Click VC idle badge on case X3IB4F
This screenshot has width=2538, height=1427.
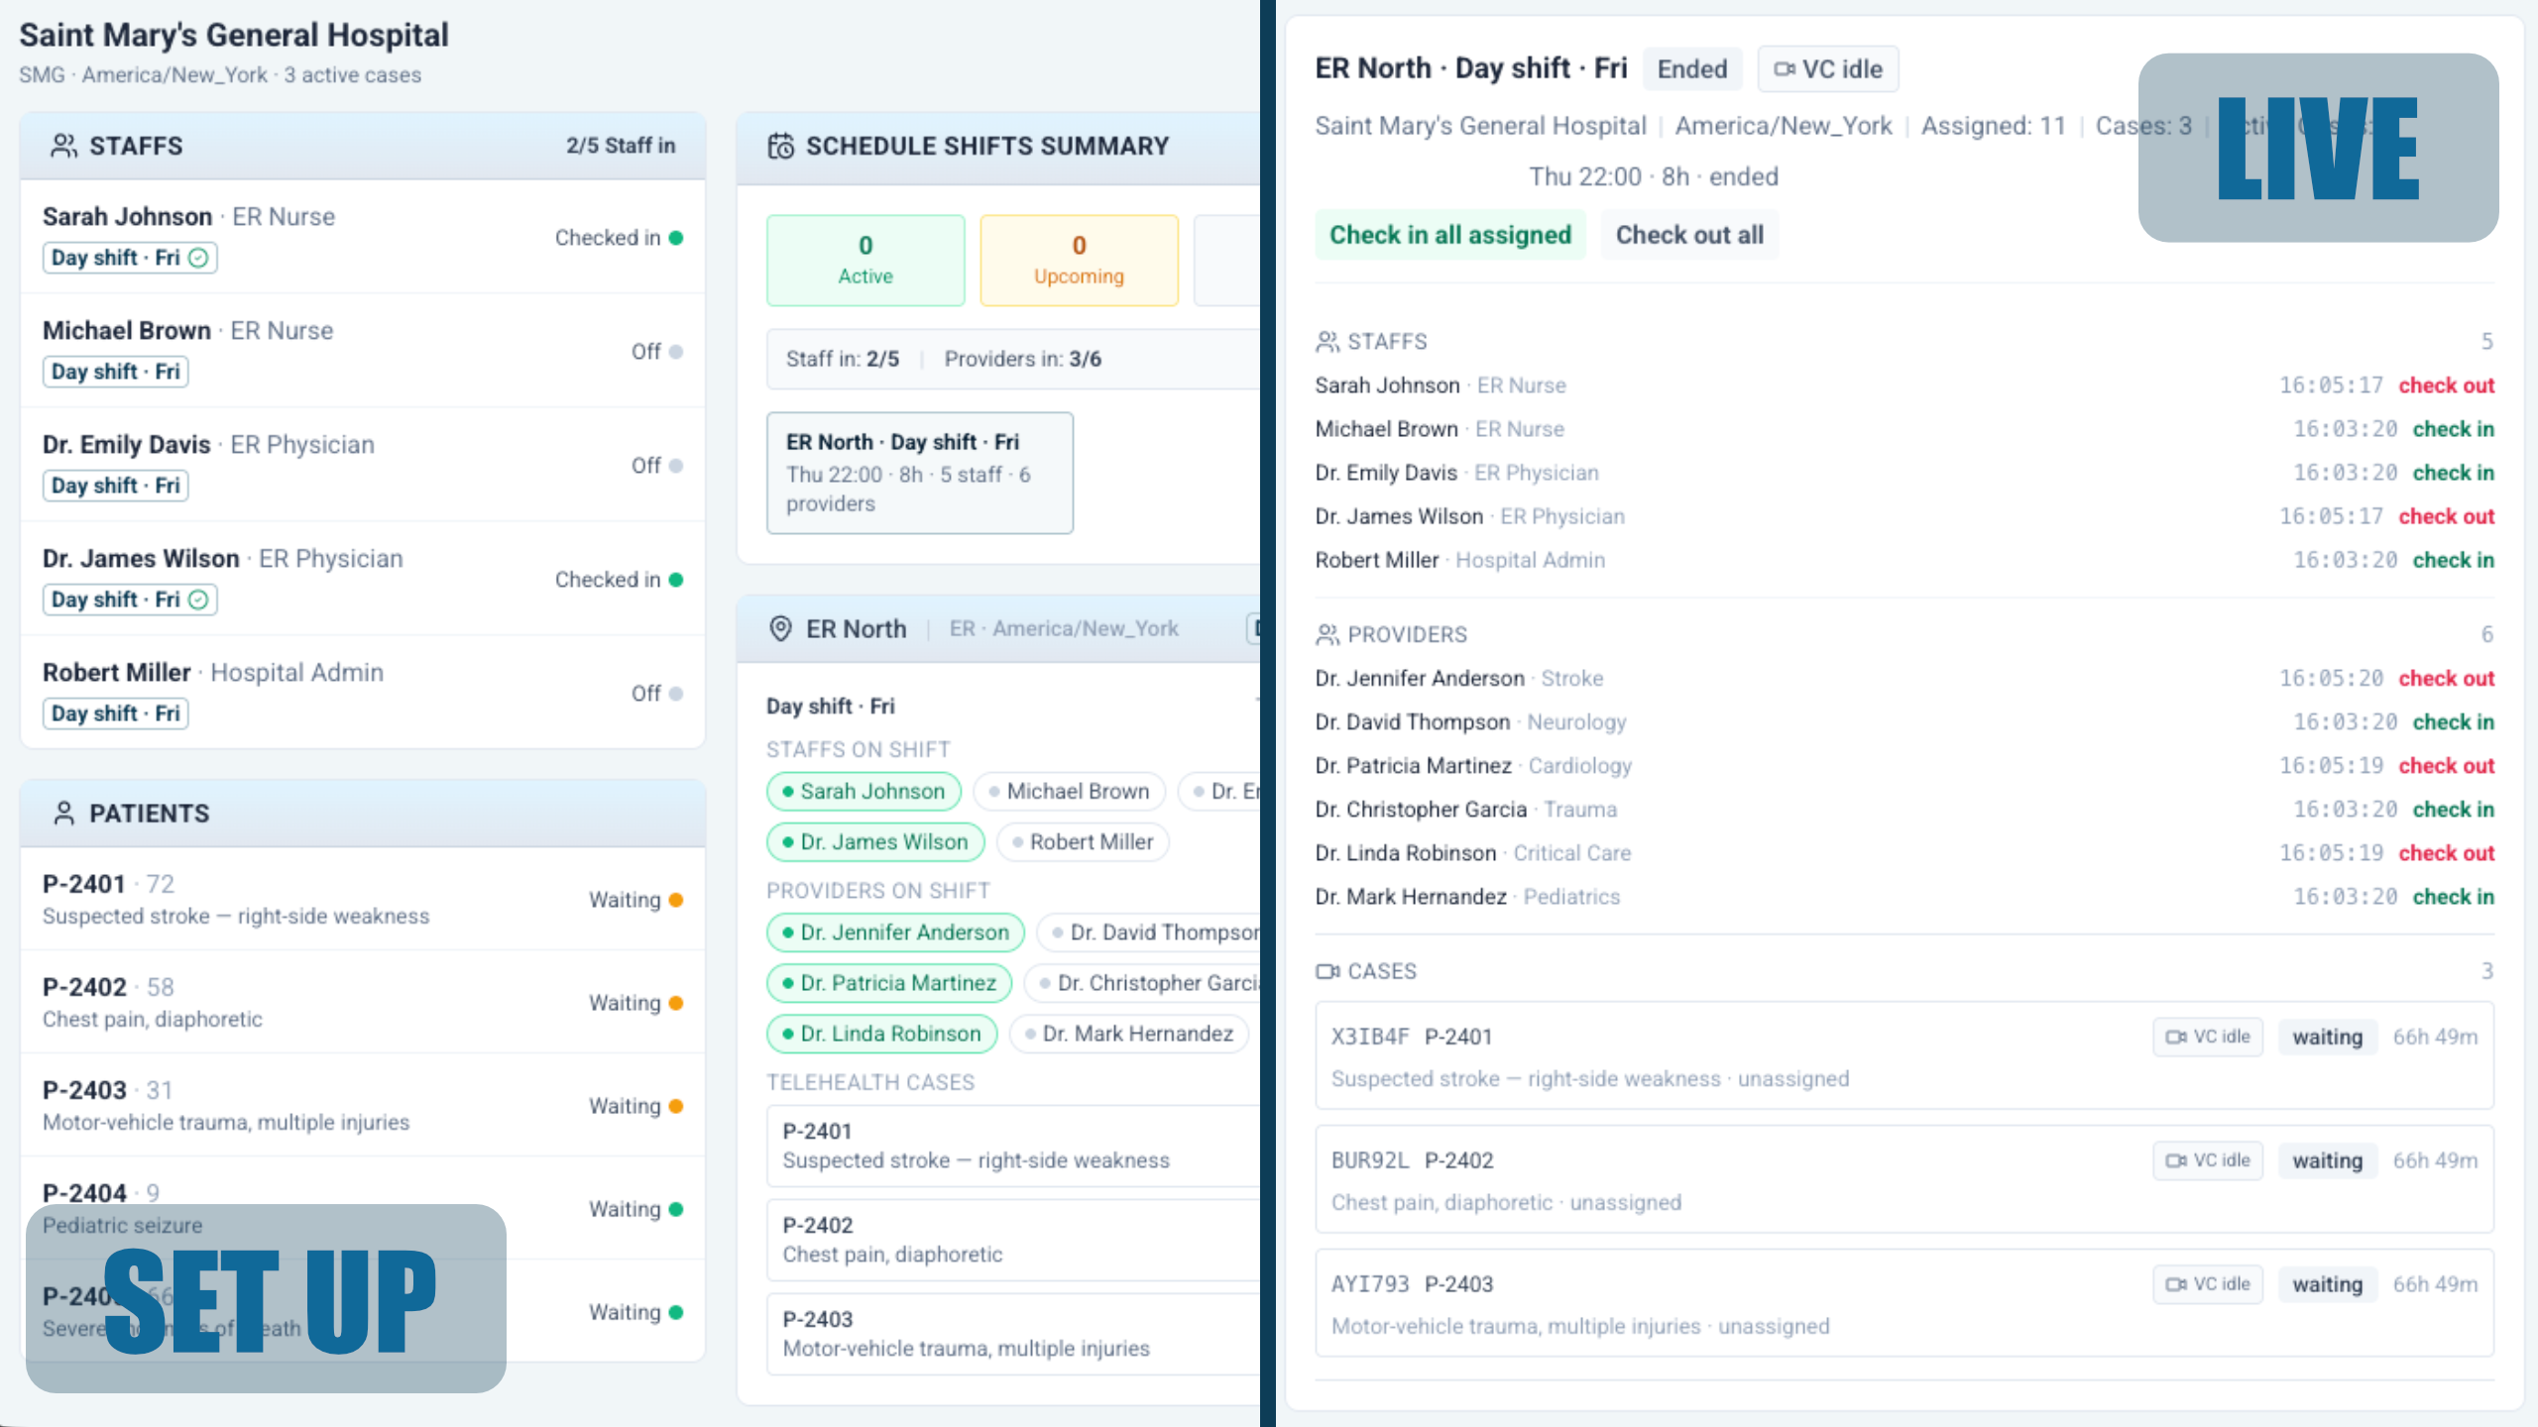point(2208,1037)
